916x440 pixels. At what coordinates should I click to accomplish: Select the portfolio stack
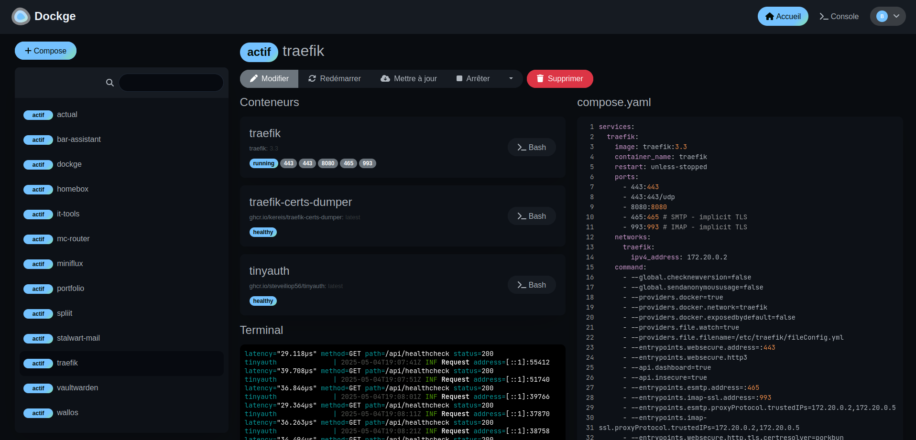(121, 289)
